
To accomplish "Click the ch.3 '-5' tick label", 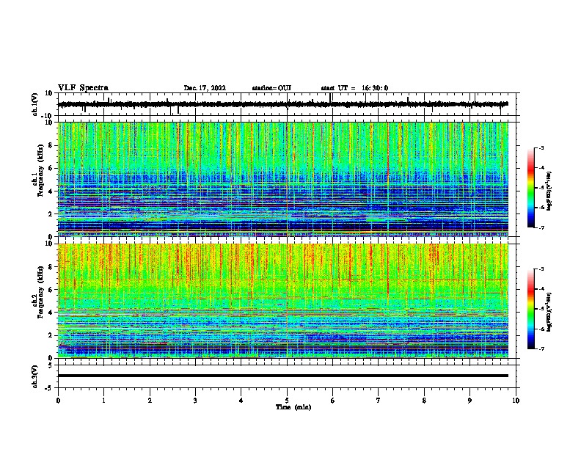I will coord(50,388).
